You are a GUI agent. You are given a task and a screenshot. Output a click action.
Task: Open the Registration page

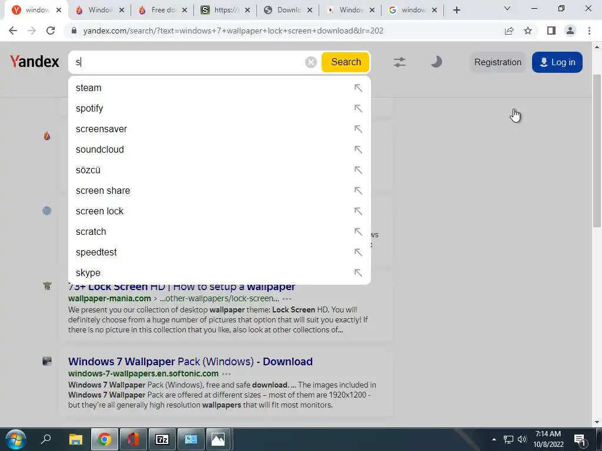coord(497,62)
